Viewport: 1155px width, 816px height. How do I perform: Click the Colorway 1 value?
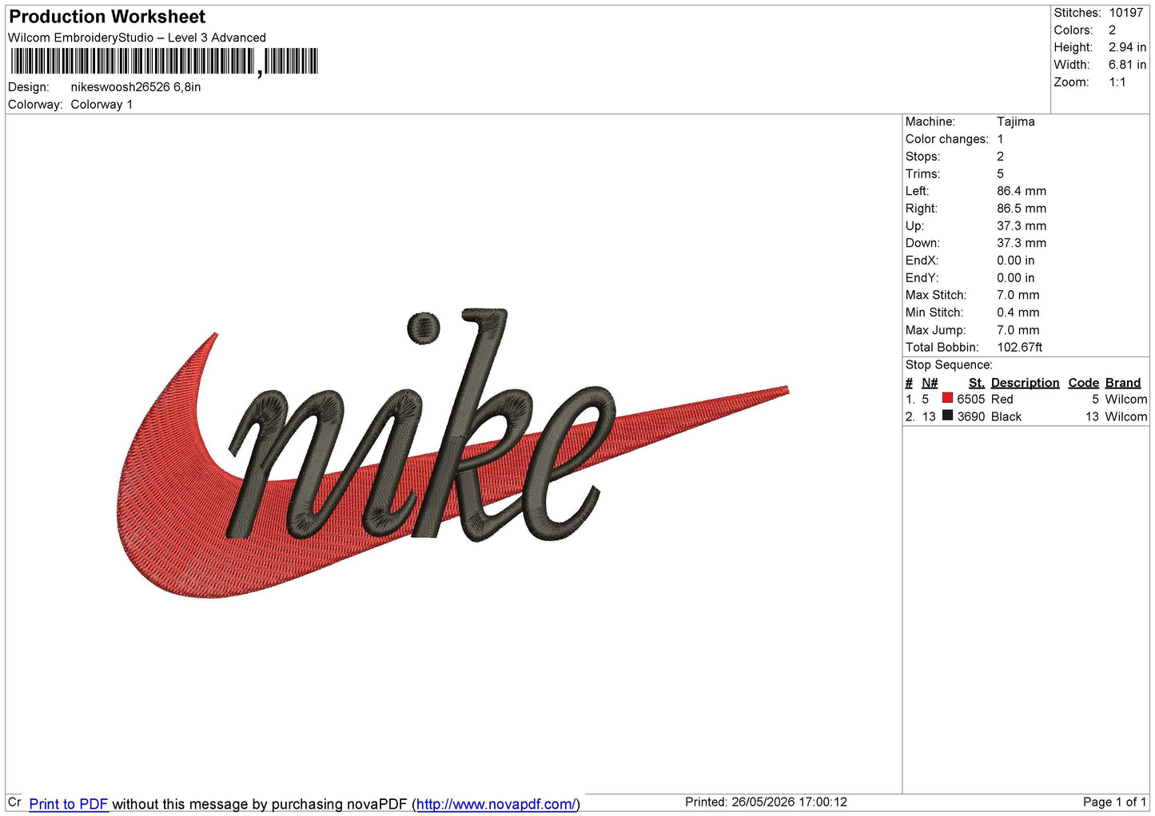[102, 105]
